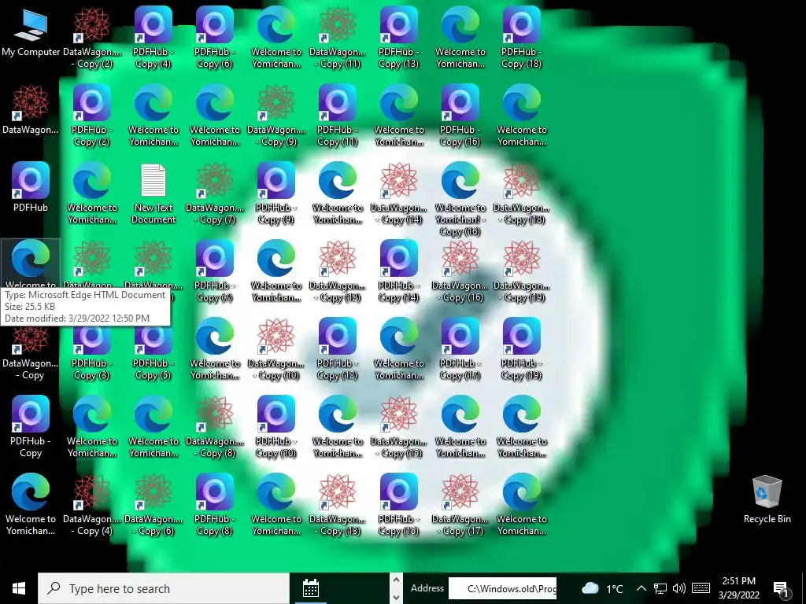The width and height of the screenshot is (806, 604).
Task: Select PDFHub - Copy (8) shortcut
Action: point(214,506)
